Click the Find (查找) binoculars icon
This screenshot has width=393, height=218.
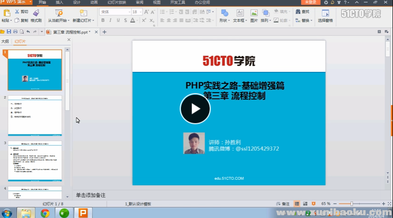pyautogui.click(x=297, y=12)
